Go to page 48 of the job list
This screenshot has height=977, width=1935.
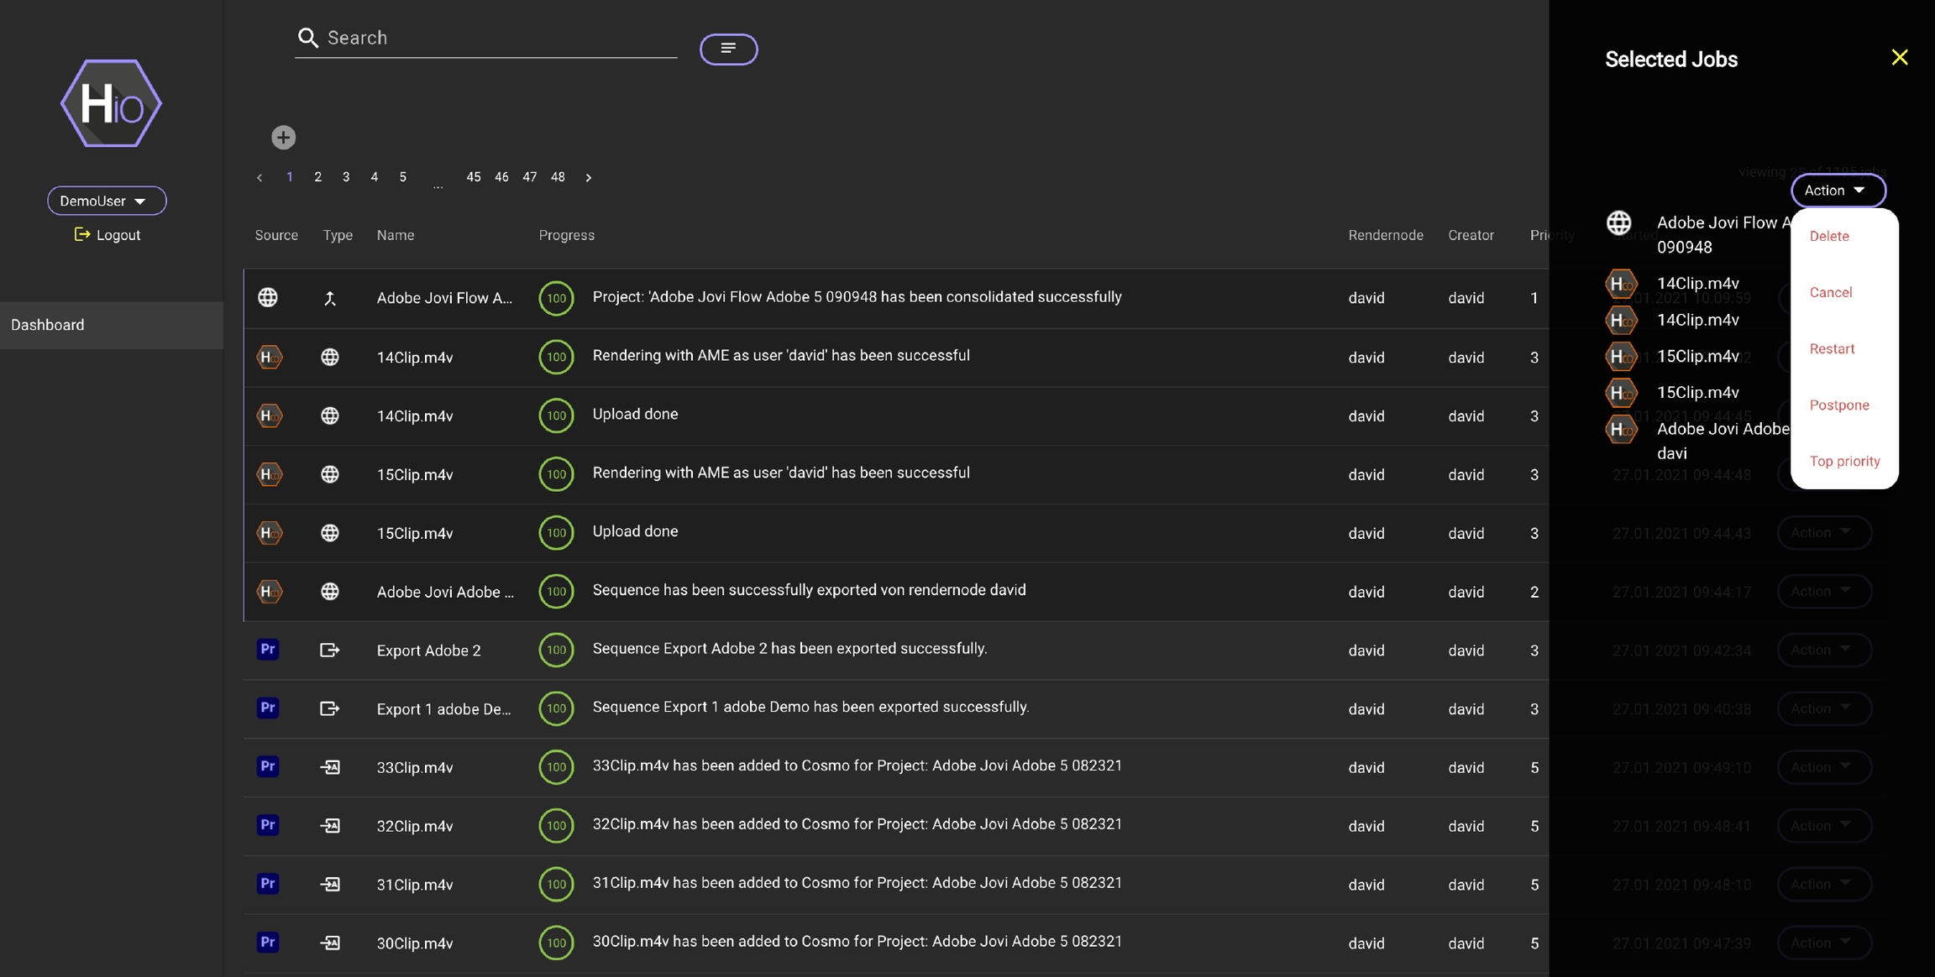click(558, 177)
